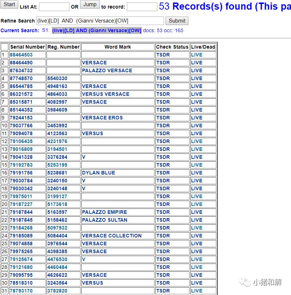291x295 pixels.
Task: Open word mark V in row 14
Action: [84, 157]
